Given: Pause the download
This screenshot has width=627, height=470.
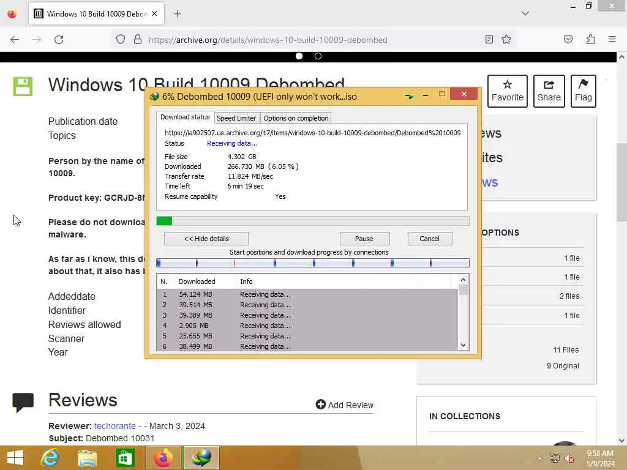Looking at the screenshot, I should [364, 239].
